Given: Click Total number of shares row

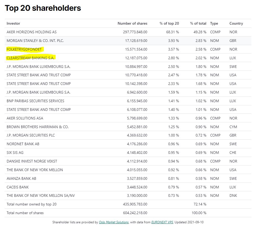Looking at the screenshot, I should coord(25,213).
